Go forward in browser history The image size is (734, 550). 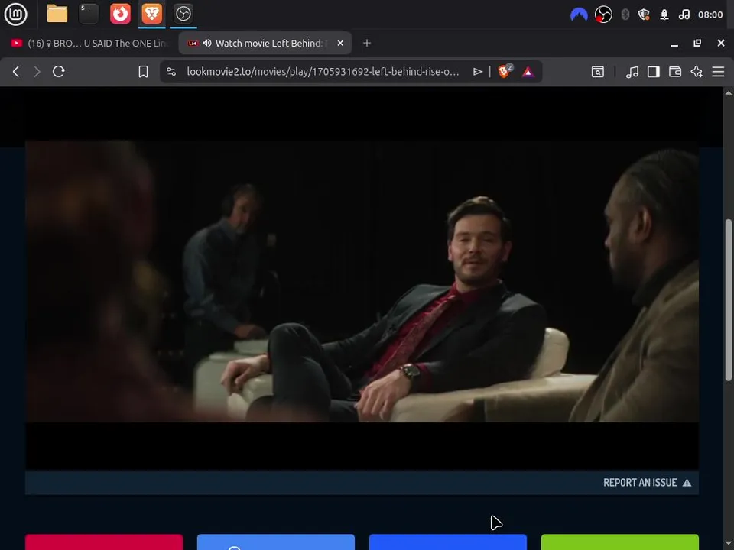(x=37, y=72)
